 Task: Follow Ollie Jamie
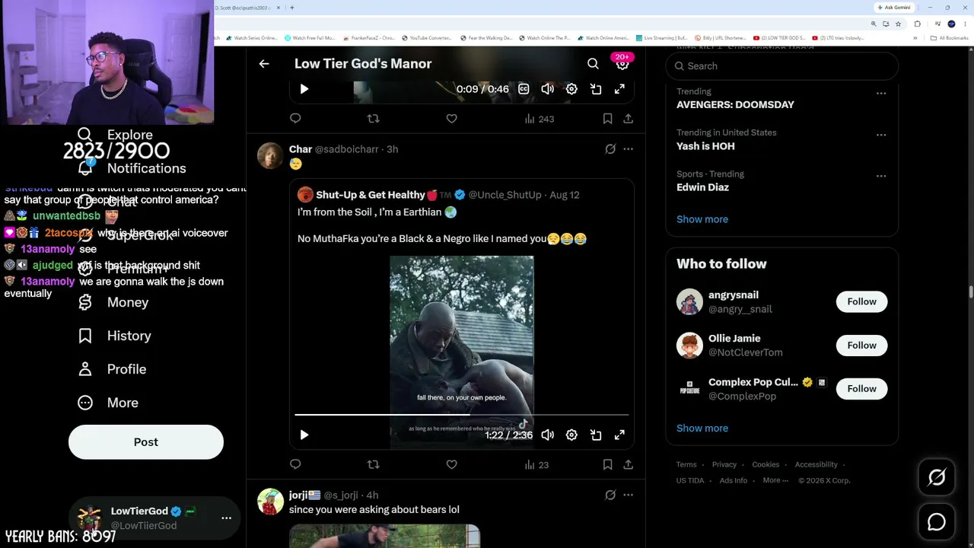coord(861,346)
